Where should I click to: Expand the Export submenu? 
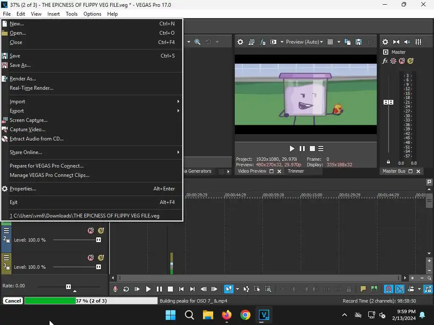92,111
